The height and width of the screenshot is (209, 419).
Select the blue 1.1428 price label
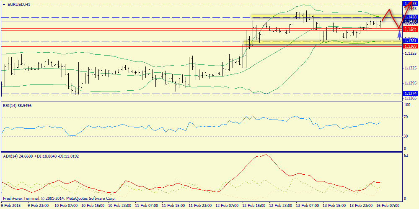point(411,17)
